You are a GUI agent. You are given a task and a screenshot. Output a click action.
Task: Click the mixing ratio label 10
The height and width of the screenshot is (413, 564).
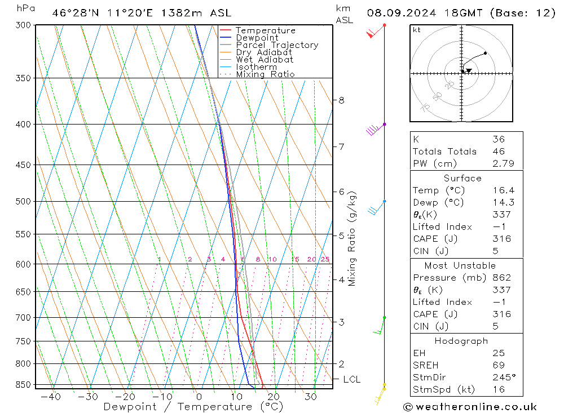(272, 259)
